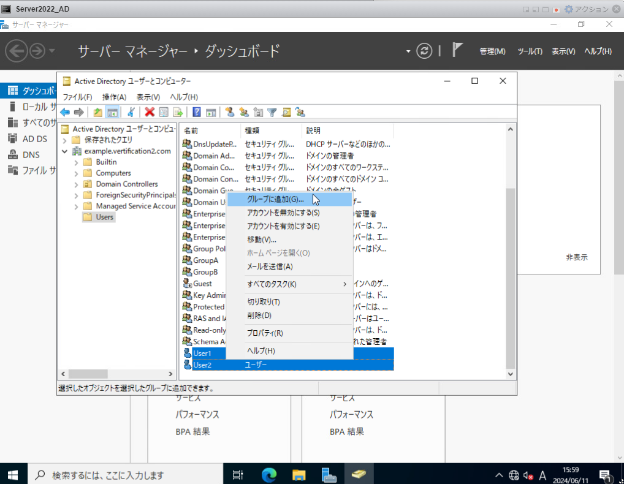Click the taskbar search box

pos(126,474)
